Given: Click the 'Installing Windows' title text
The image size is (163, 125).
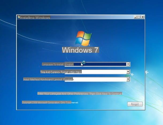Looking at the screenshot, I should coord(35,17).
